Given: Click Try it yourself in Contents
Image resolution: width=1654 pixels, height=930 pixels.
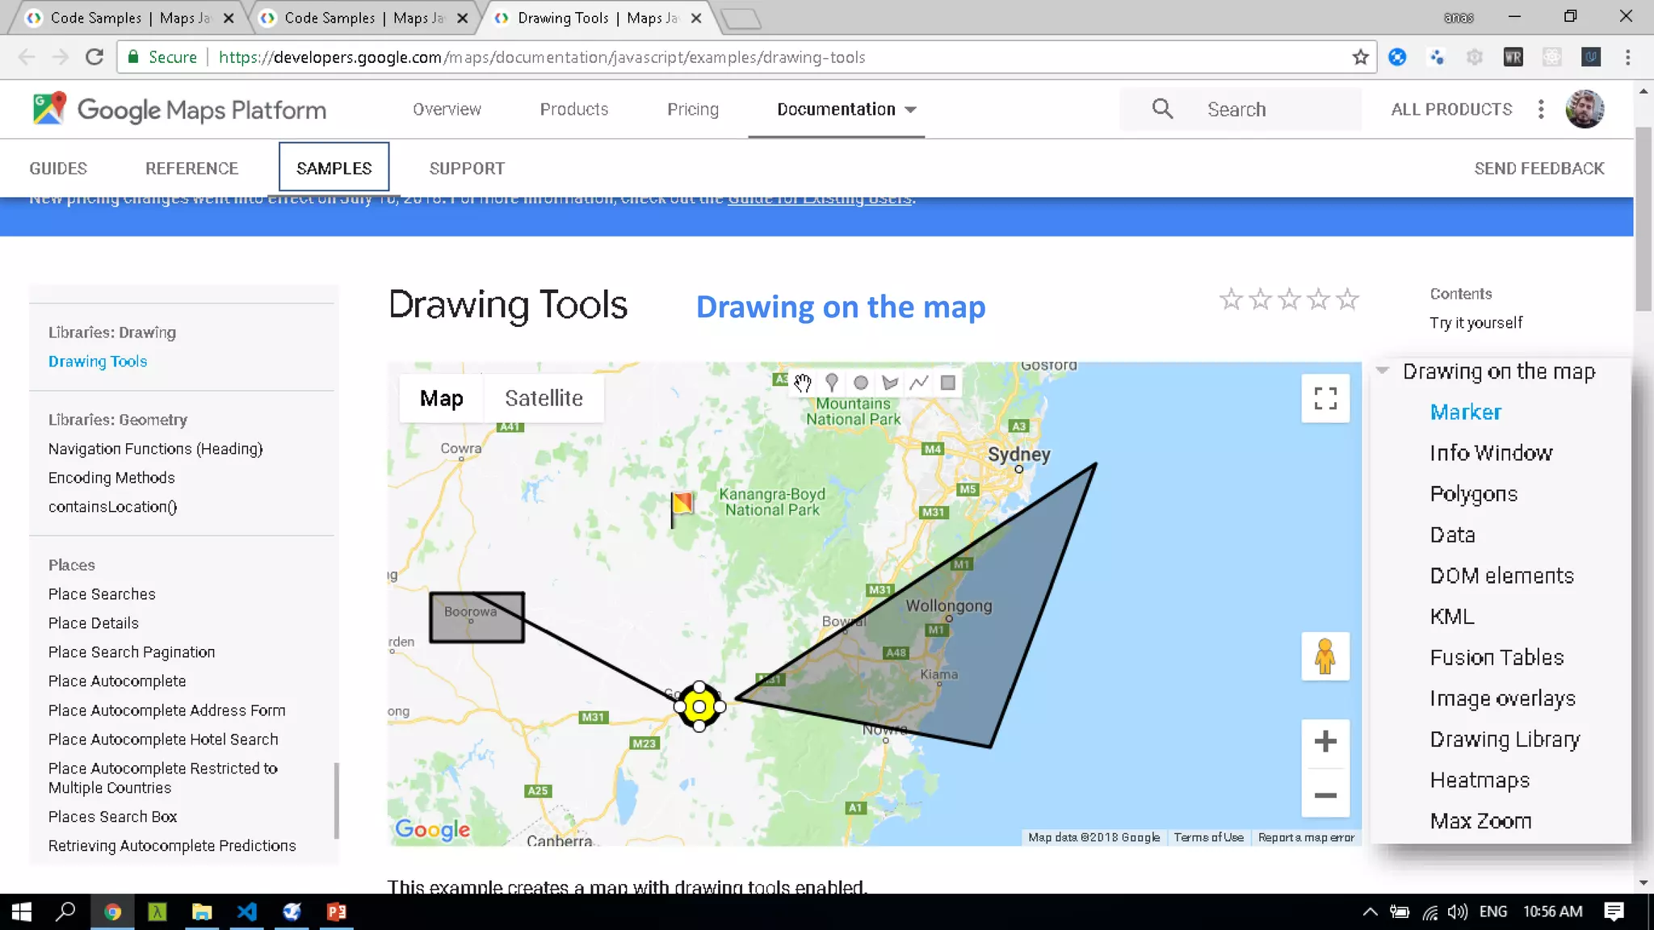Looking at the screenshot, I should pos(1476,322).
